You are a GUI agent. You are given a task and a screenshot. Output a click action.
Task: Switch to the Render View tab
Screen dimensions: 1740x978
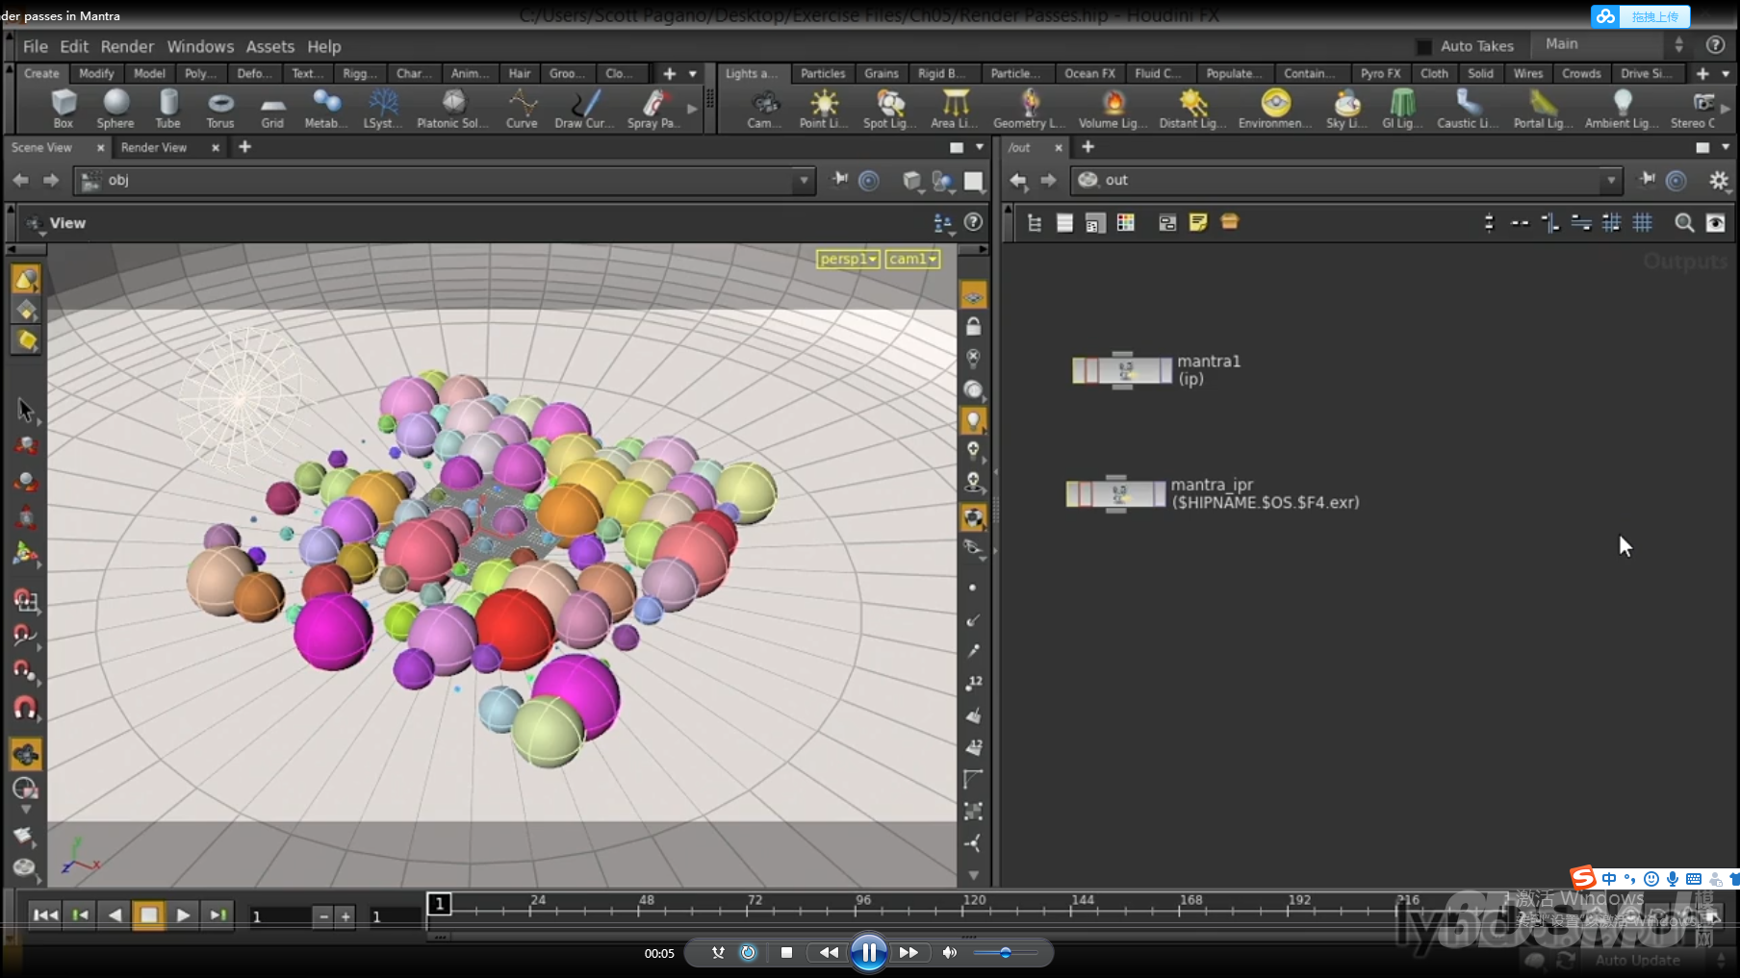coord(154,147)
